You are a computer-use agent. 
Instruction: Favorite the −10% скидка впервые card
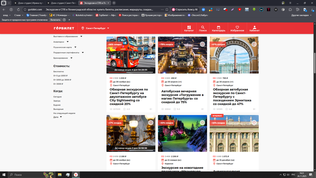[254, 123]
